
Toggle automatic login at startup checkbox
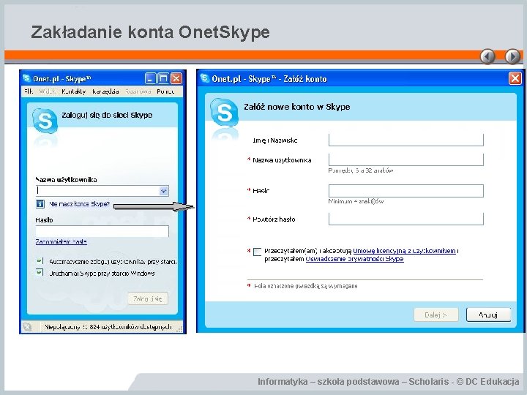(40, 260)
